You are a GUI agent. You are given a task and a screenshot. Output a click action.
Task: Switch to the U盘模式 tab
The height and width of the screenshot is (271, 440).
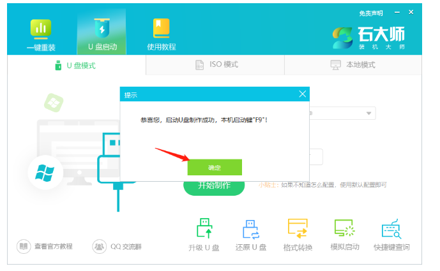[x=77, y=65]
